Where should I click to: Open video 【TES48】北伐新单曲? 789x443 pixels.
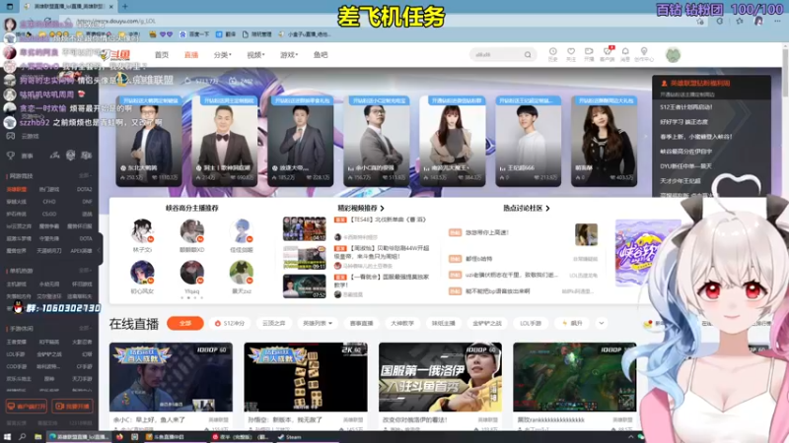(x=388, y=220)
